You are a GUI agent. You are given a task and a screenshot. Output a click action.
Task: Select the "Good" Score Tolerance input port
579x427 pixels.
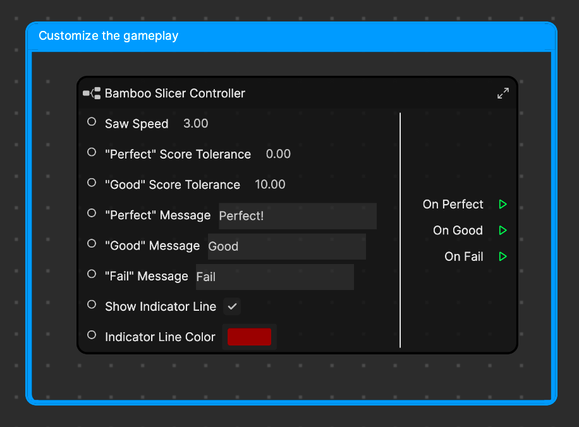tap(92, 183)
